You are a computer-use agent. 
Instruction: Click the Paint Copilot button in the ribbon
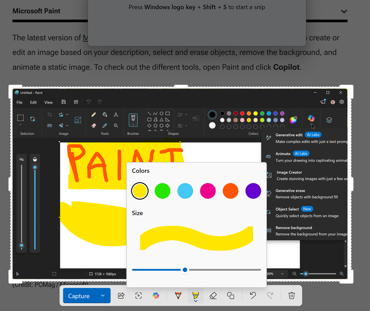(311, 118)
